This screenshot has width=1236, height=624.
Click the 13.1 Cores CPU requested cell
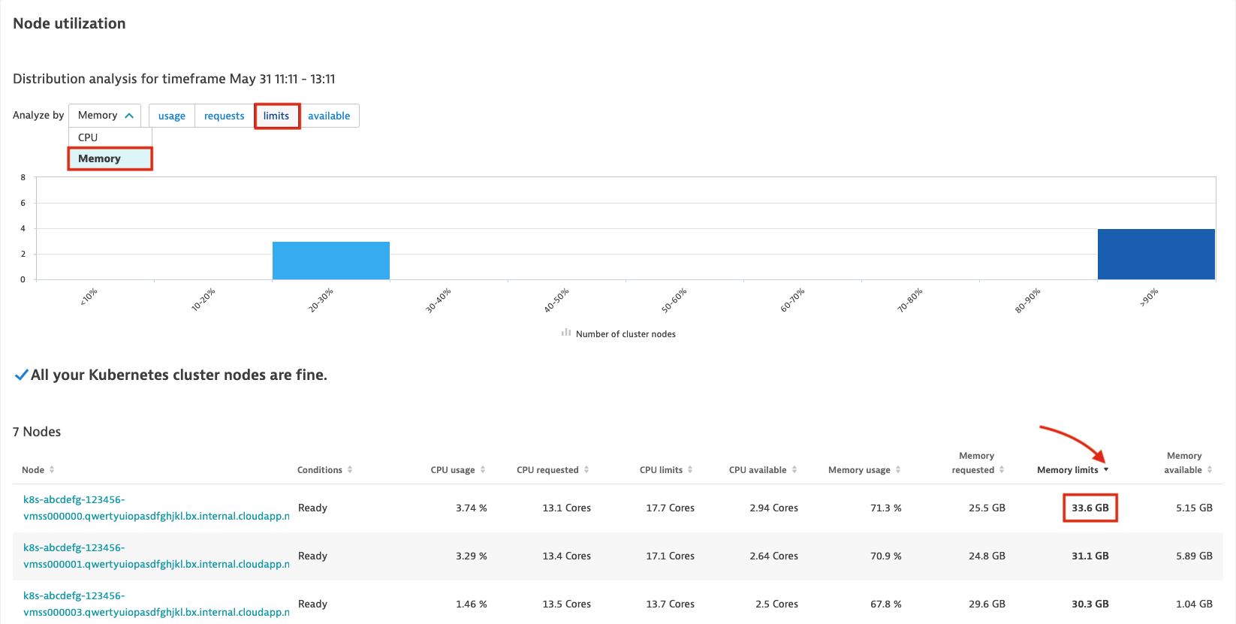pos(567,508)
